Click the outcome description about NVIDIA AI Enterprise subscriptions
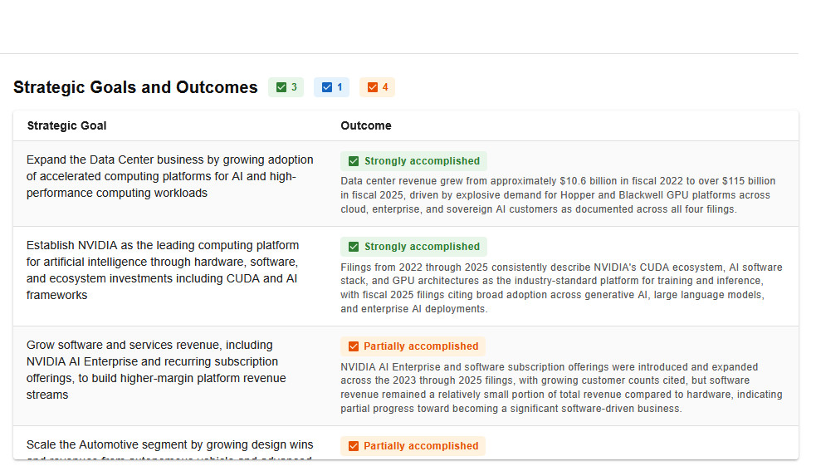 (x=561, y=388)
